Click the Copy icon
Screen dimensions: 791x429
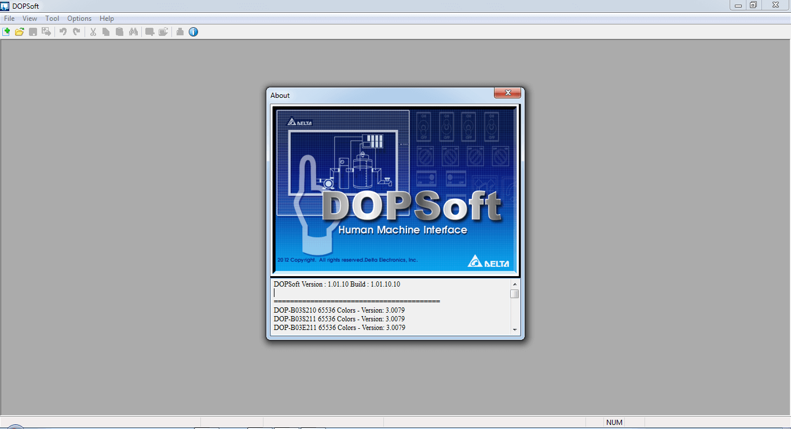106,32
